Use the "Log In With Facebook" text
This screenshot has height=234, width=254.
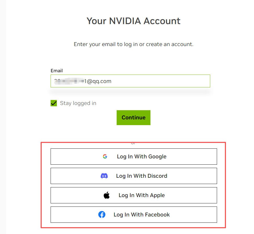pyautogui.click(x=142, y=215)
